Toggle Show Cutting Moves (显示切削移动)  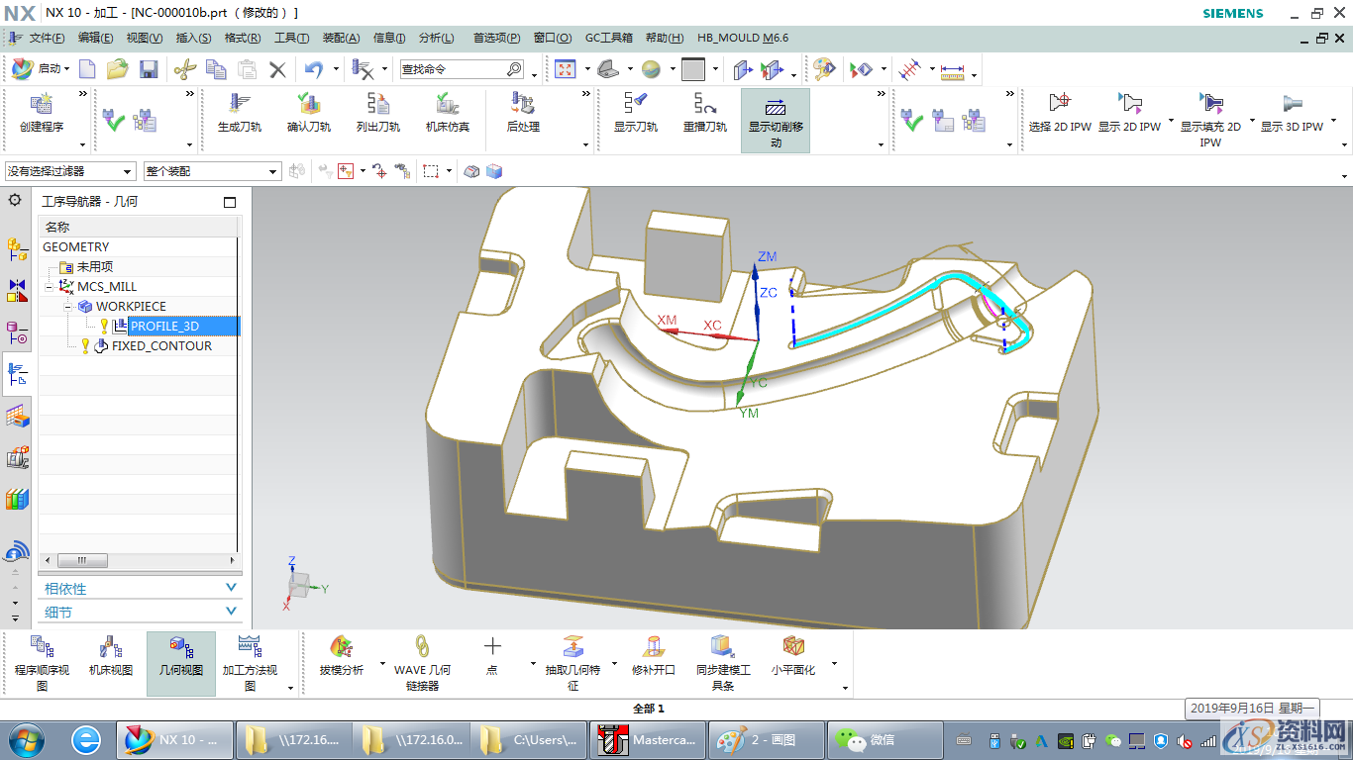(x=775, y=120)
